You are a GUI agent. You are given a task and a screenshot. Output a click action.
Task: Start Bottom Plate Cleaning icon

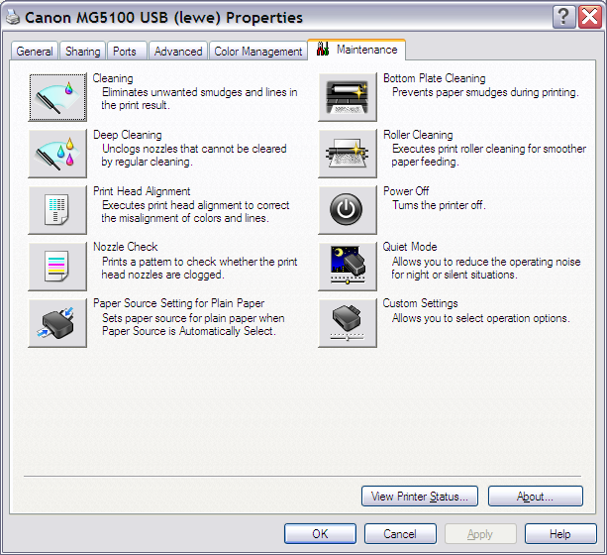tap(348, 97)
